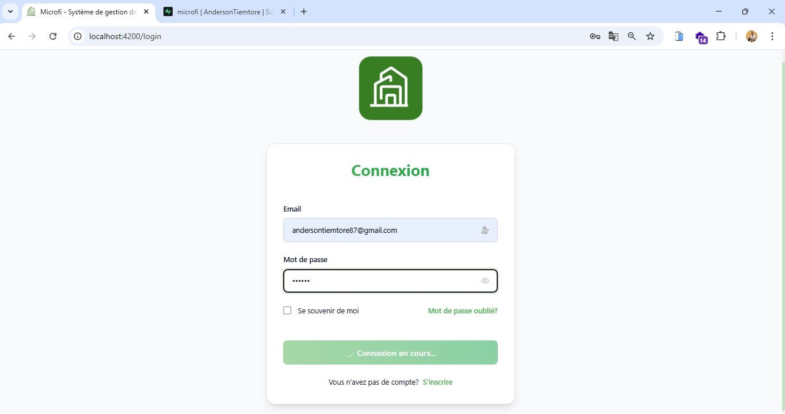Check the "Se souvenir de moi" checkbox
785x414 pixels.
[287, 310]
